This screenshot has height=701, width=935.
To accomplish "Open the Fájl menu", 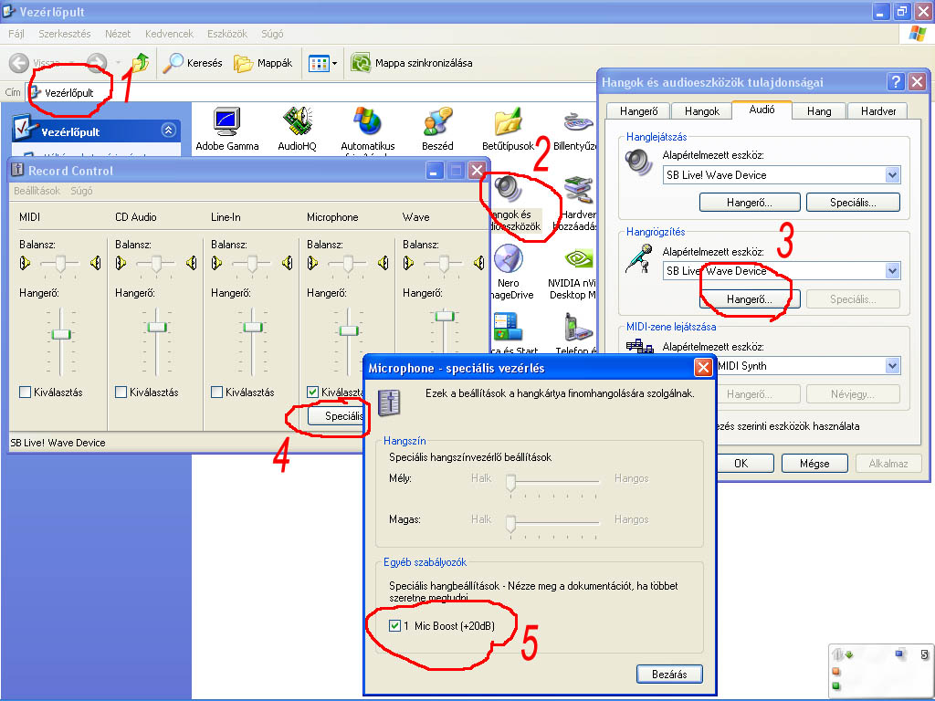I will [x=16, y=34].
